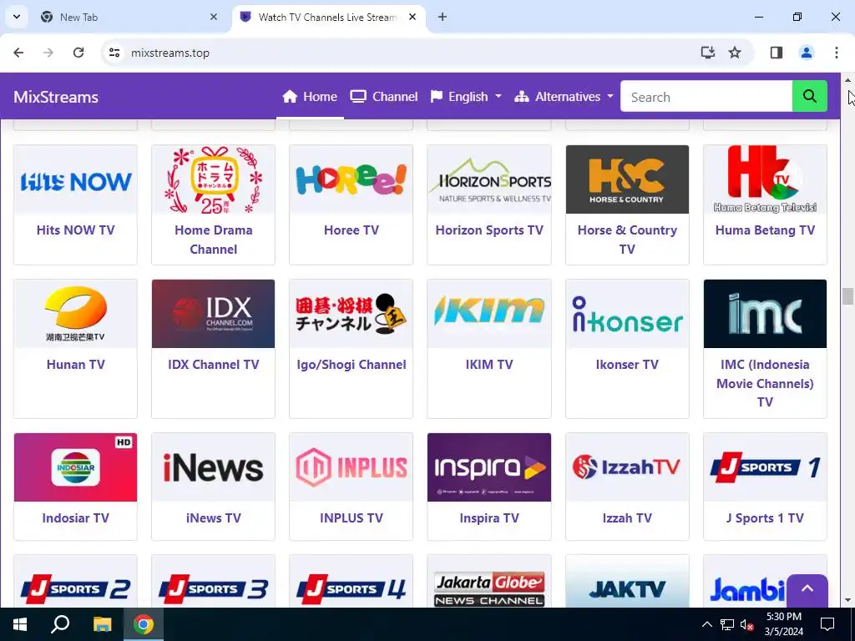The image size is (855, 641).
Task: Open the Chrome side panel icon
Action: pyautogui.click(x=777, y=53)
